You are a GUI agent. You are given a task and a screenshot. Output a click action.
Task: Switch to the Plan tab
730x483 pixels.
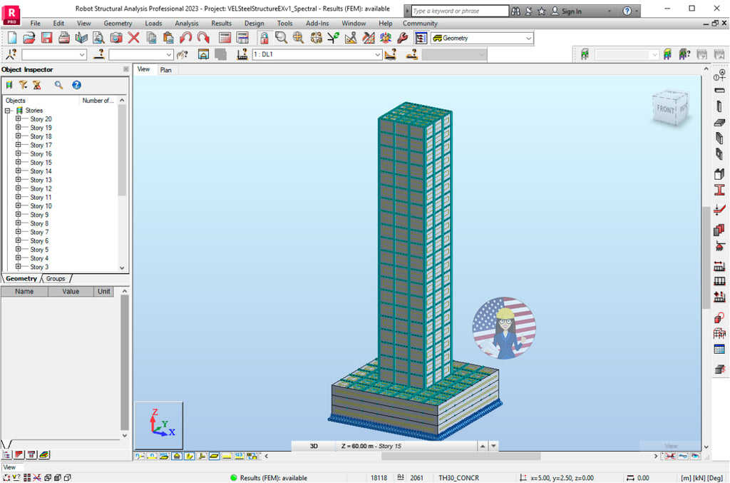pos(166,70)
